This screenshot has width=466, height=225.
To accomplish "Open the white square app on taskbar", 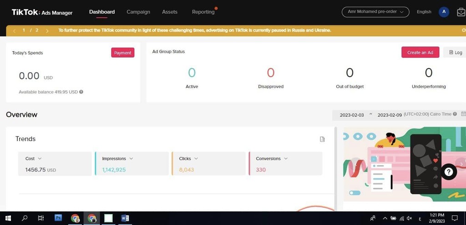I will click(108, 219).
